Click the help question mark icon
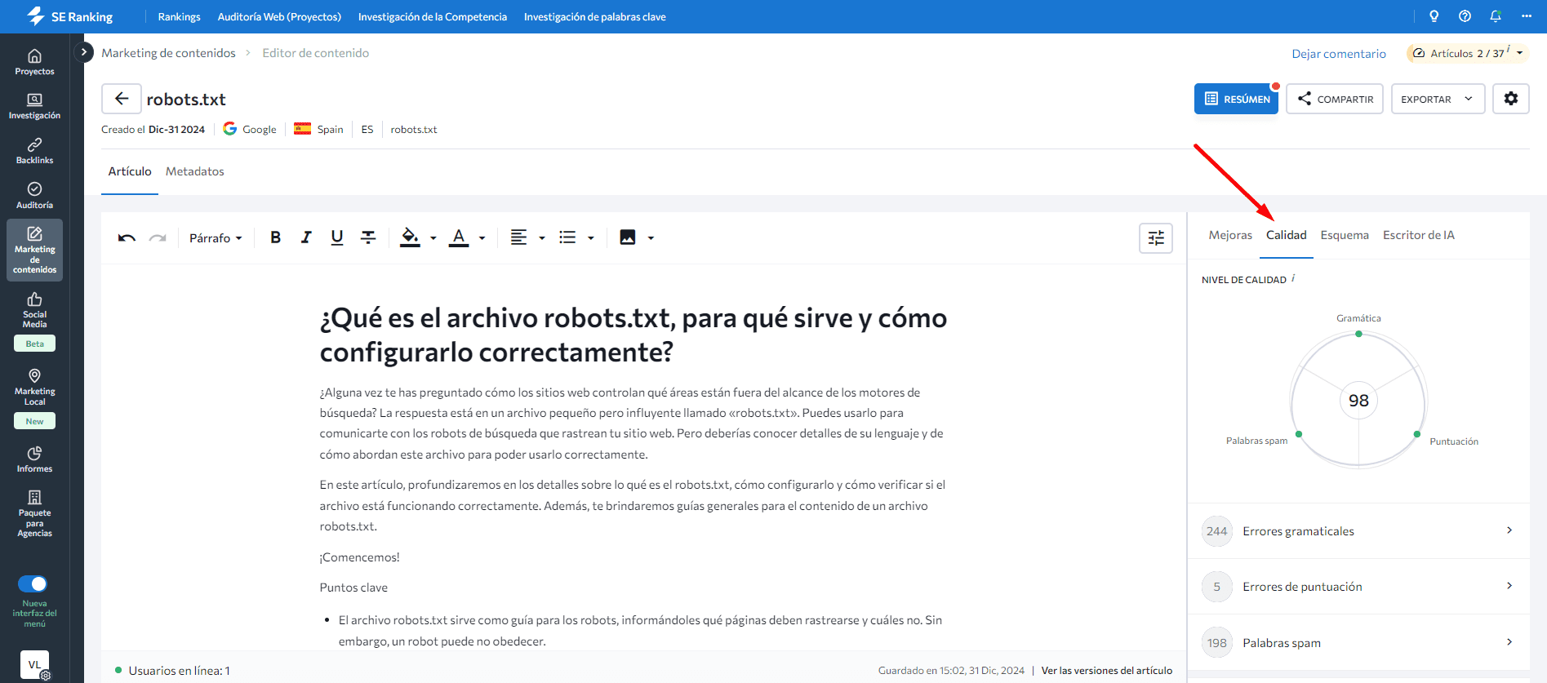The height and width of the screenshot is (683, 1547). click(1465, 16)
